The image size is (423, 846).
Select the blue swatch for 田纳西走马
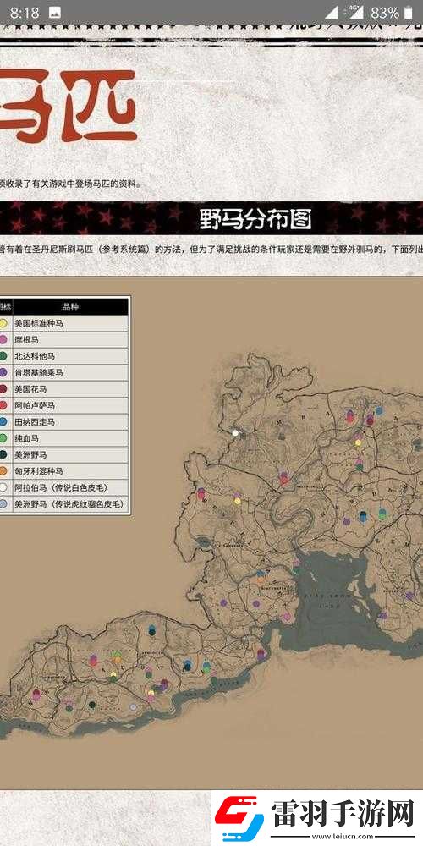point(3,422)
